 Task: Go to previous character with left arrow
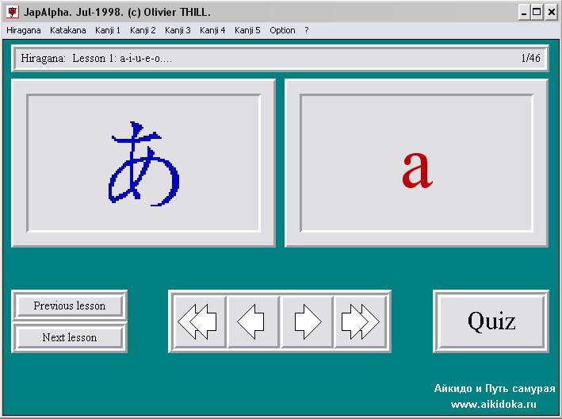253,321
